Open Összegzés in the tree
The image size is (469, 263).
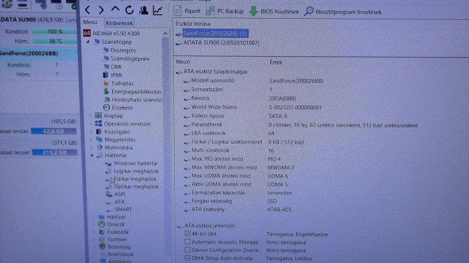click(123, 50)
